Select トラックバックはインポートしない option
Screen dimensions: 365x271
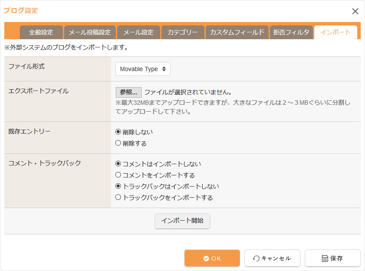point(118,187)
